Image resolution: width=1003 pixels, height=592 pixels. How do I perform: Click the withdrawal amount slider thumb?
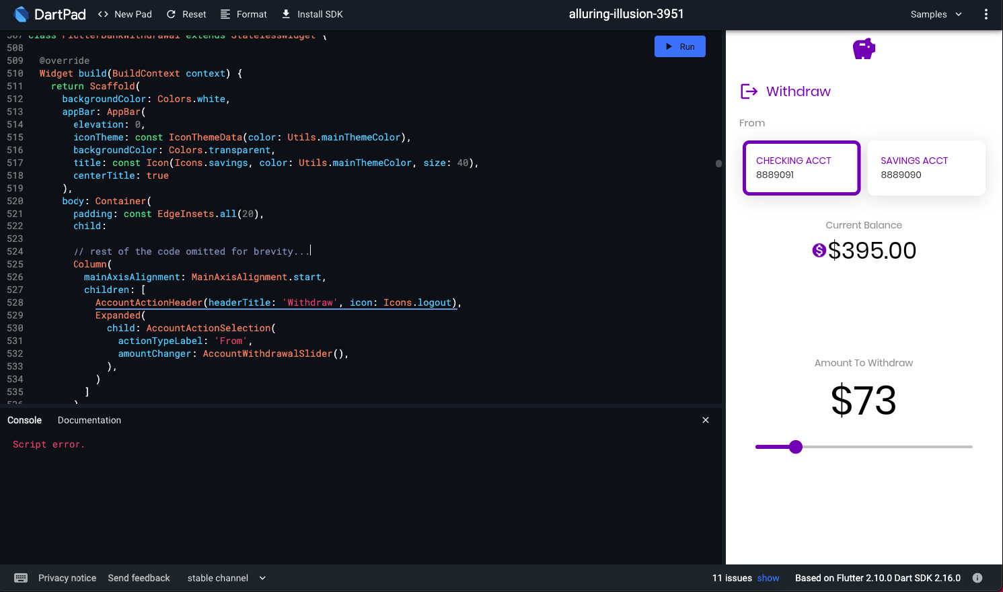(x=796, y=447)
